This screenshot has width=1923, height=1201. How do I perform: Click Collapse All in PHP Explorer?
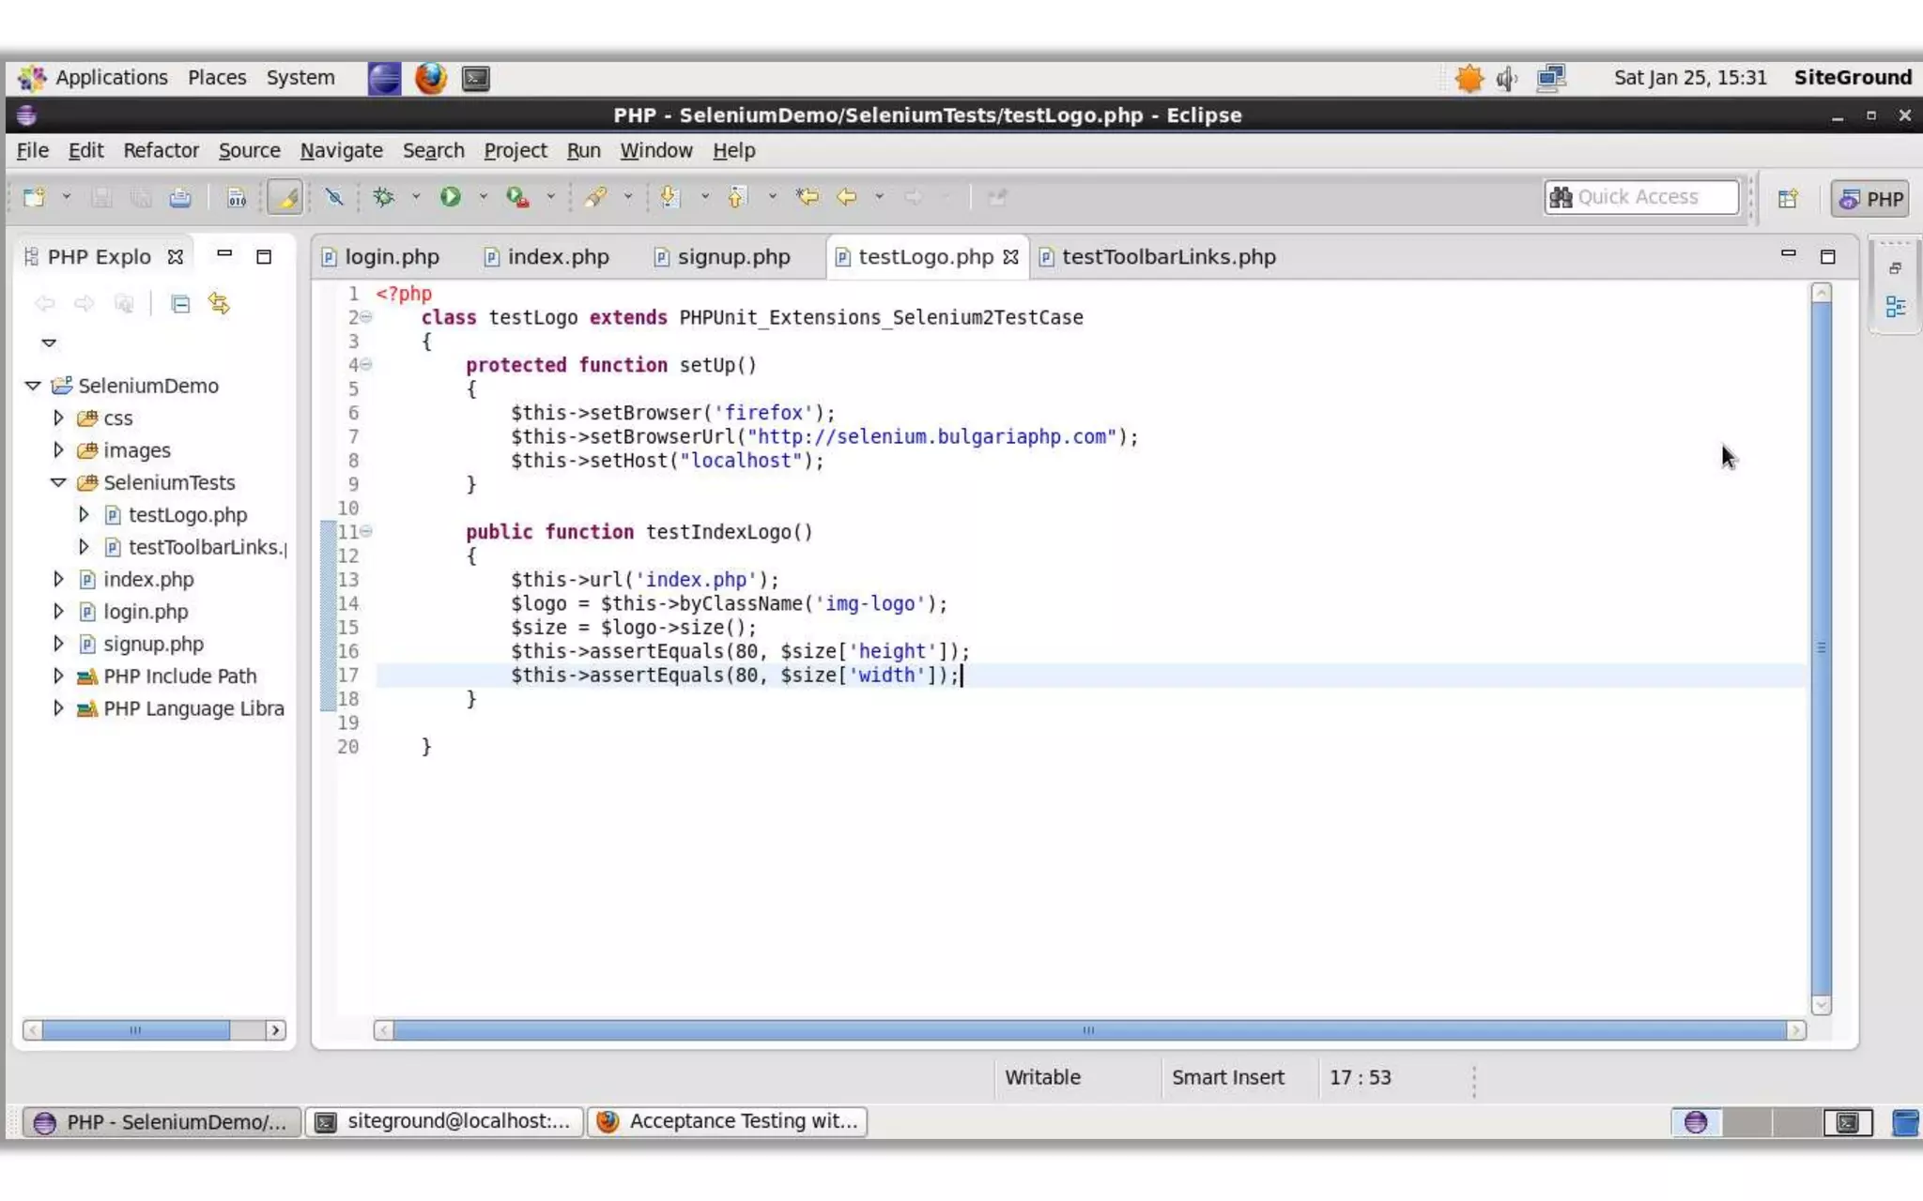pyautogui.click(x=180, y=304)
